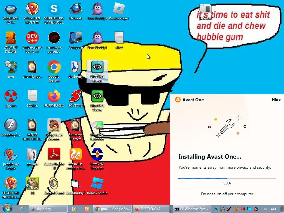
Task: Click UC Browser taskbar icon
Action: (x=87, y=209)
